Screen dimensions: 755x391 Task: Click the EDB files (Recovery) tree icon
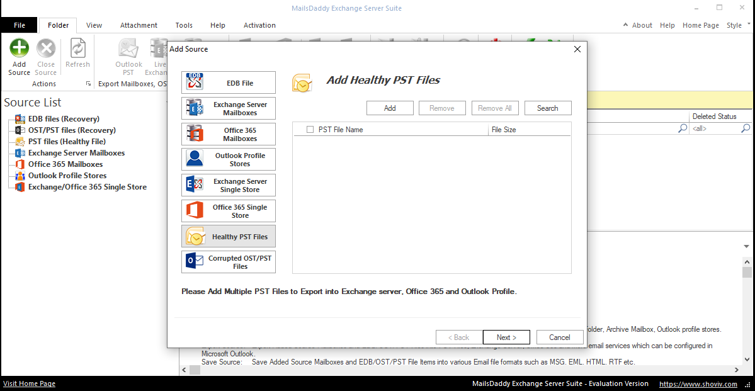pyautogui.click(x=20, y=118)
